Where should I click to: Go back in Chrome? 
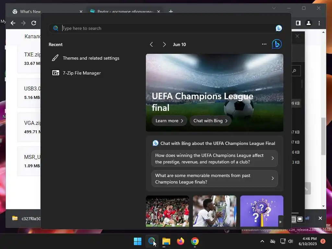tap(13, 23)
